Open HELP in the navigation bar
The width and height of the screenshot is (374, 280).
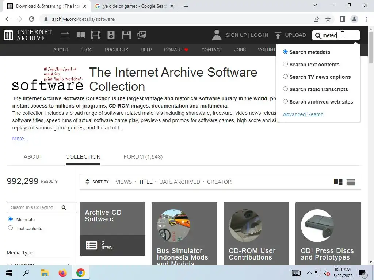click(146, 50)
